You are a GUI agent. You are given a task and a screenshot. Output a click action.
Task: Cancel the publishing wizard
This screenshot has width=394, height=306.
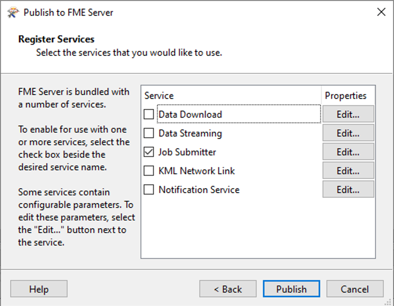(x=354, y=289)
